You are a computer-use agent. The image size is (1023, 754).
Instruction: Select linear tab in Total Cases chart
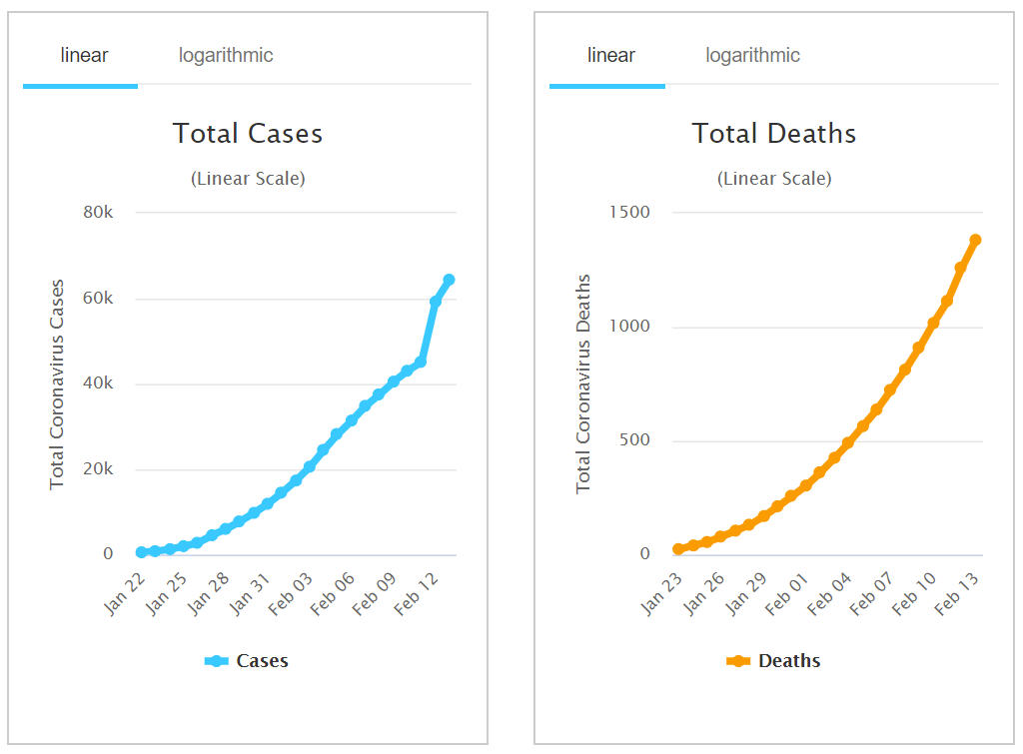(84, 55)
